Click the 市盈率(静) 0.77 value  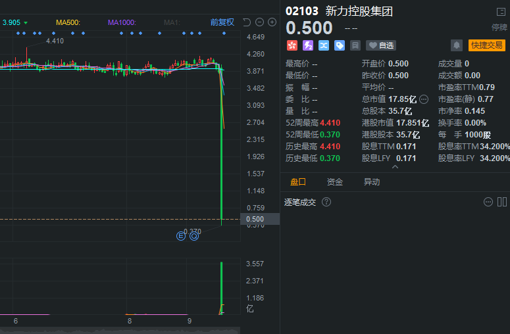[486, 99]
